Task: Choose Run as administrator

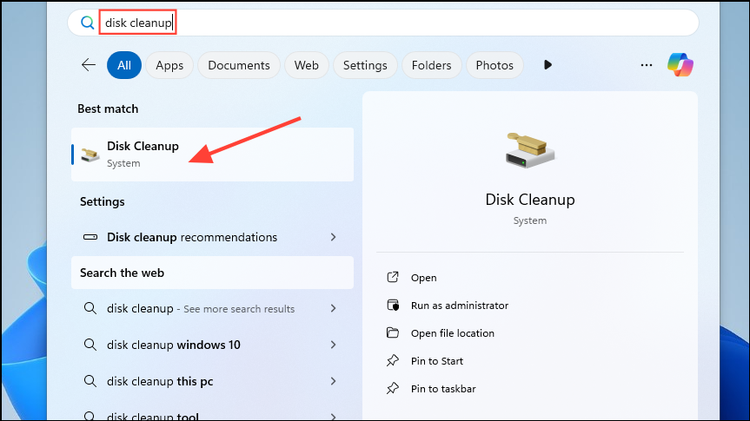Action: tap(460, 306)
